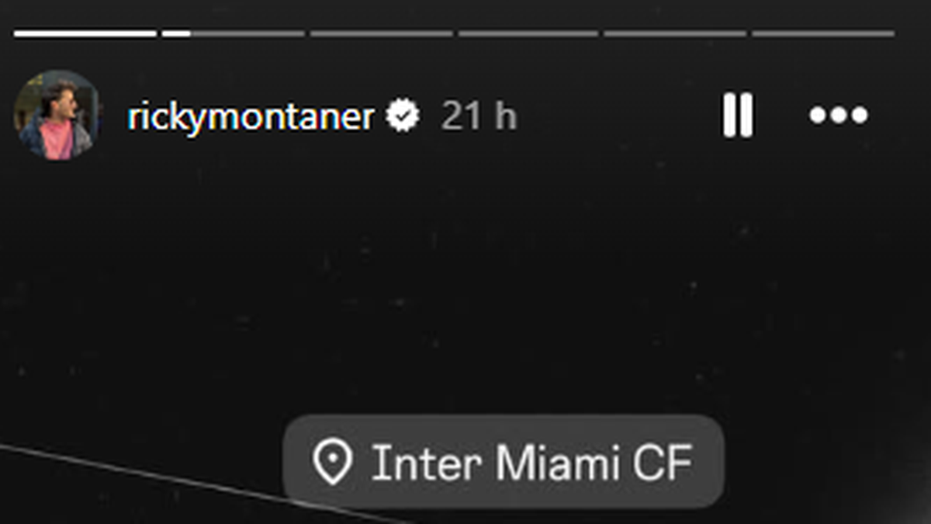Click the filled start of the second story bar
This screenshot has height=524, width=931.
tap(176, 33)
